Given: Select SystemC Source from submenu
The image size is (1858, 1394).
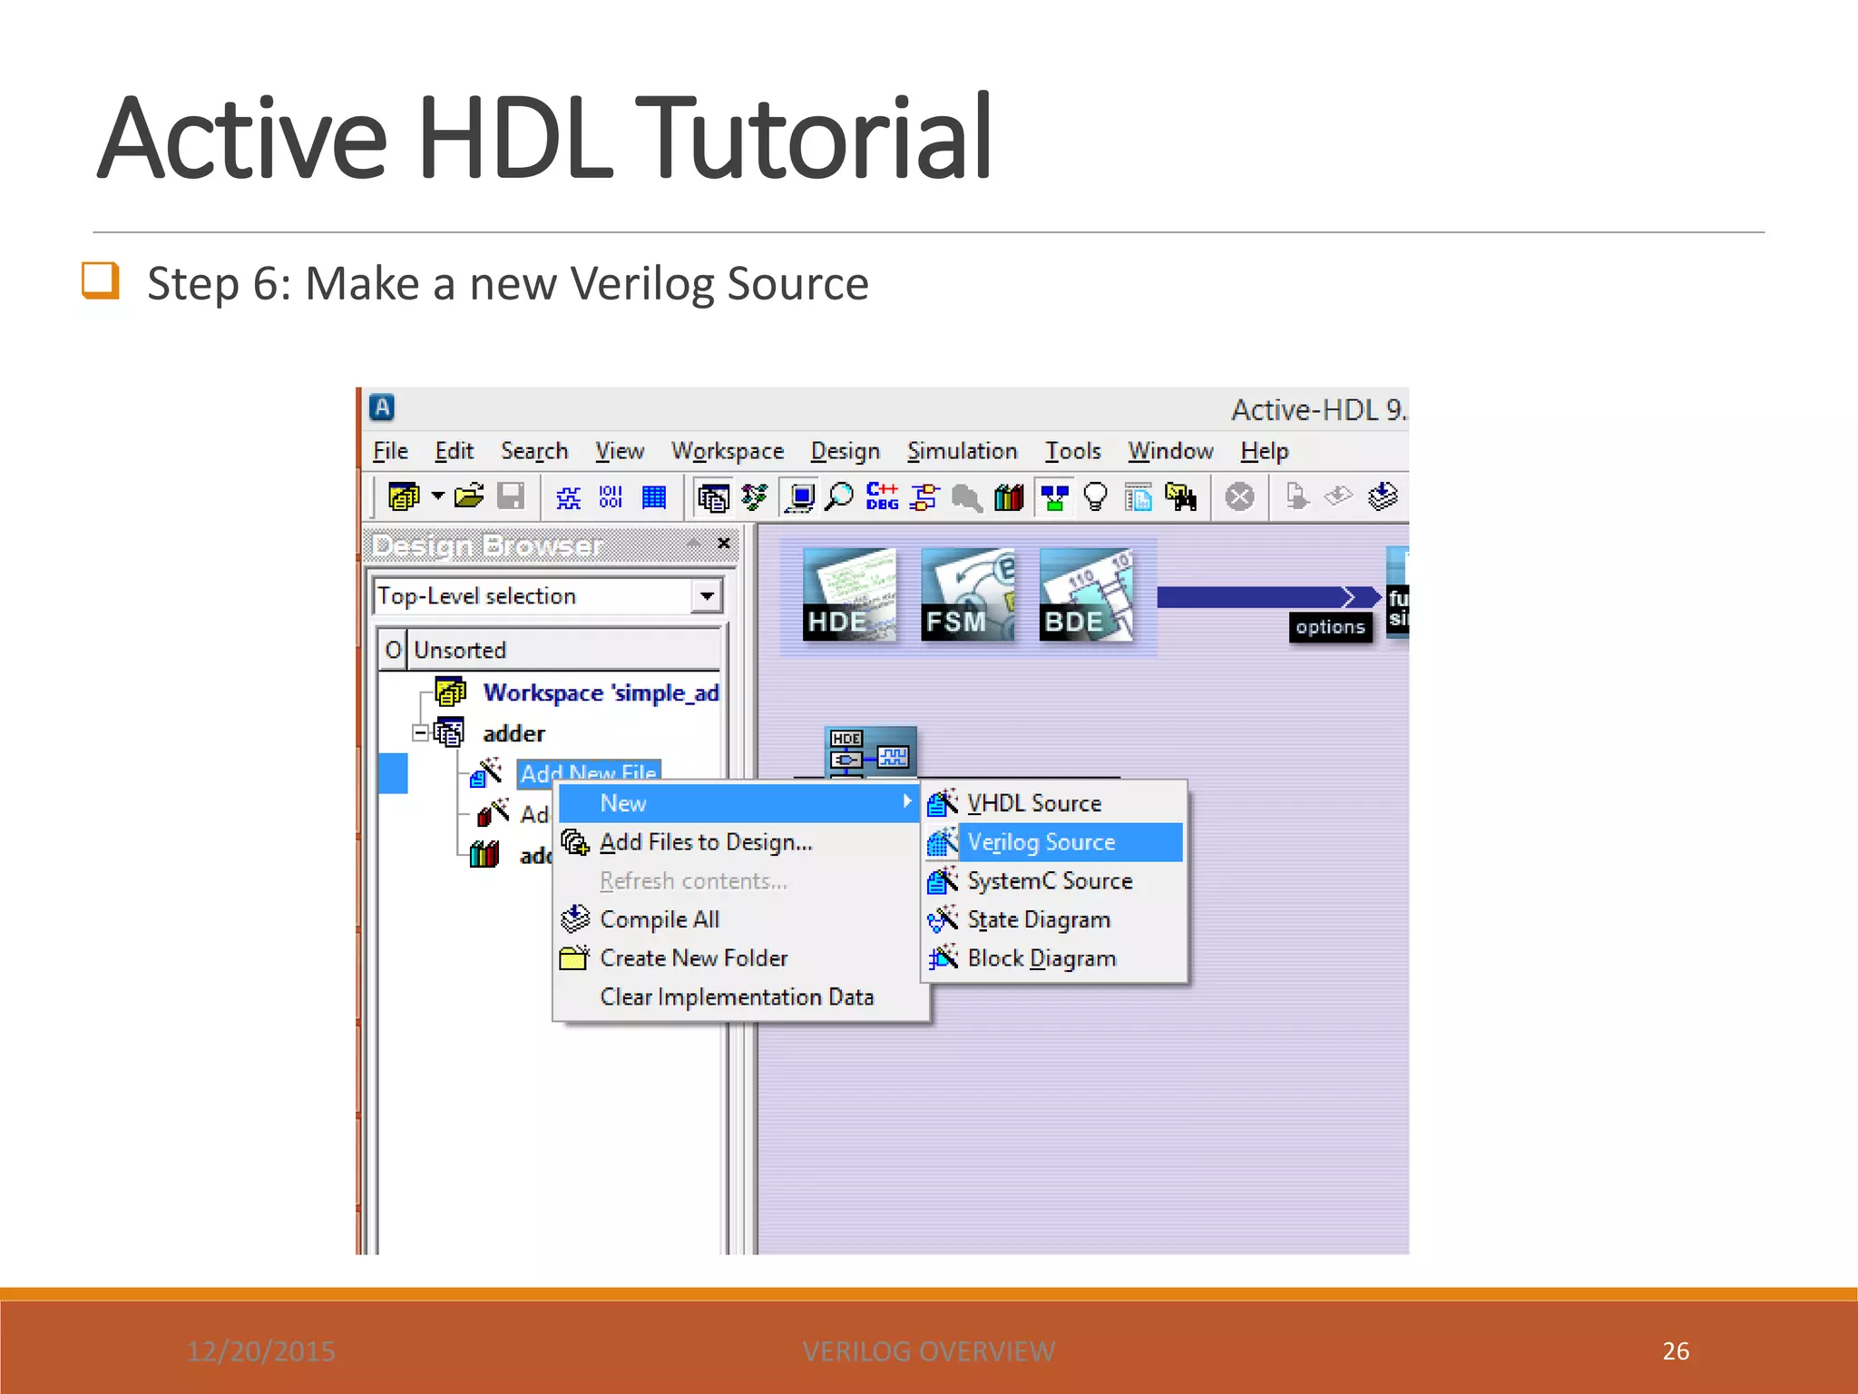Looking at the screenshot, I should 1053,880.
